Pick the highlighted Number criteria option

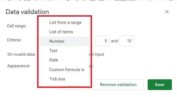(64, 41)
